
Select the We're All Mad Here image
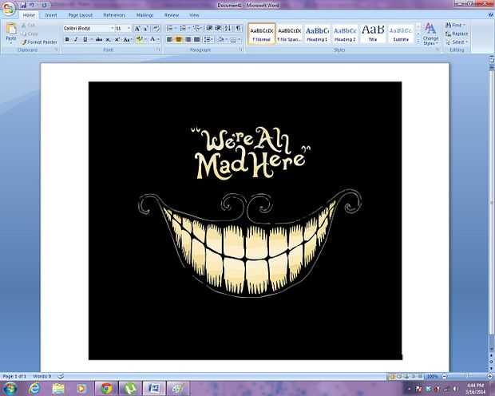click(245, 220)
